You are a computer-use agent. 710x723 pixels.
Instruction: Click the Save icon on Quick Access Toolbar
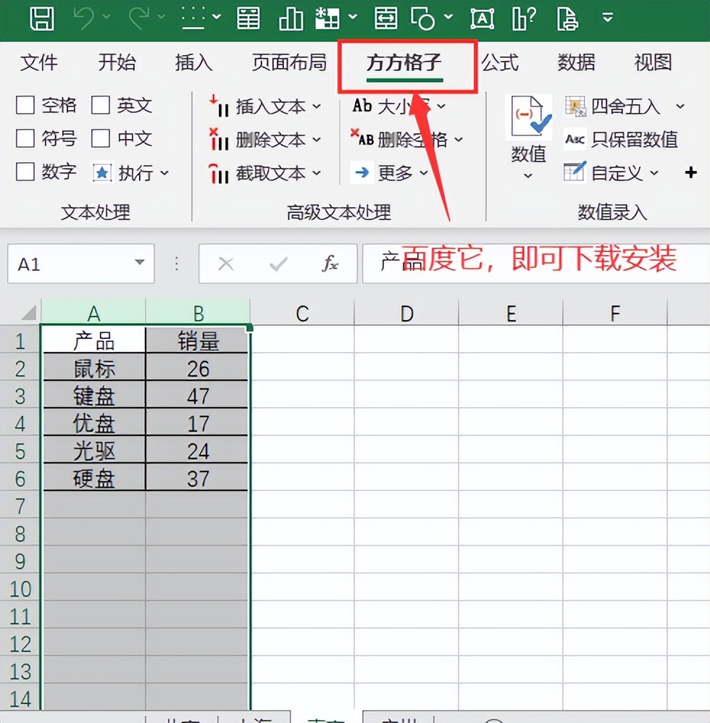tap(42, 19)
